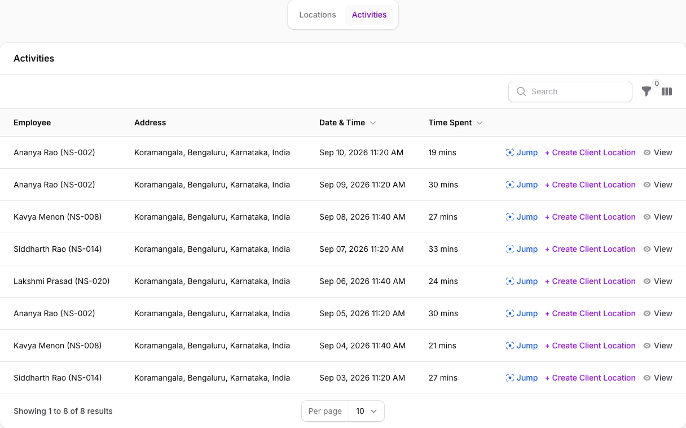Jump to the Sep 04 Kavya Menon activity

click(522, 346)
